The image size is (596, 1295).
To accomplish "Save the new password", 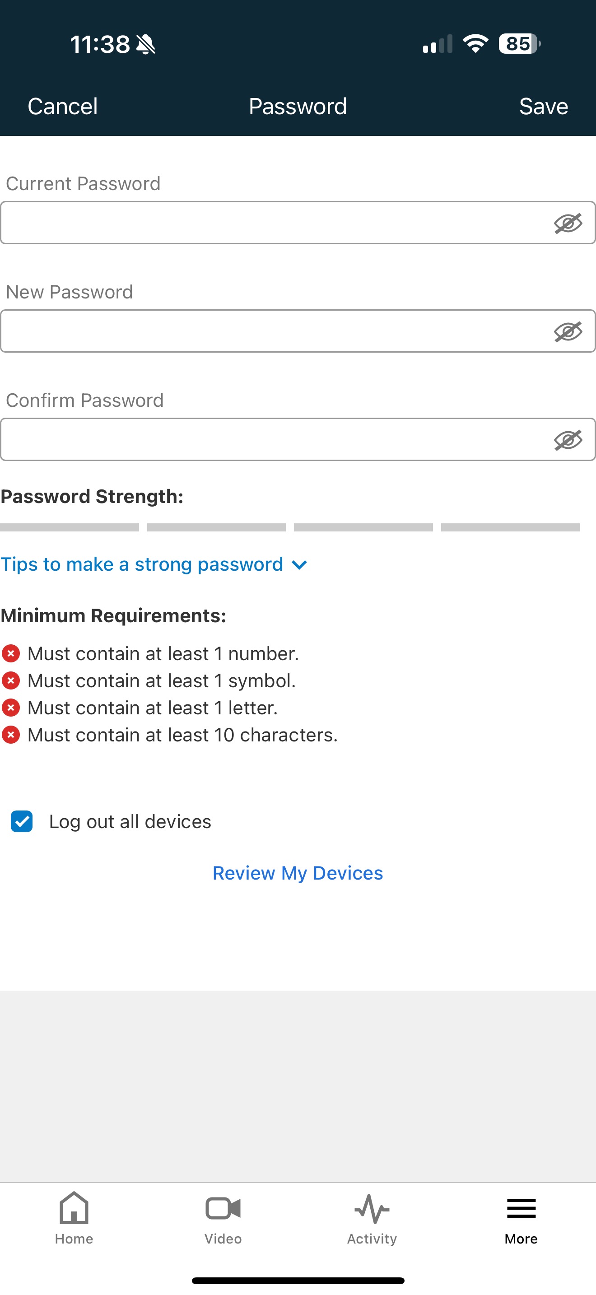I will point(543,107).
